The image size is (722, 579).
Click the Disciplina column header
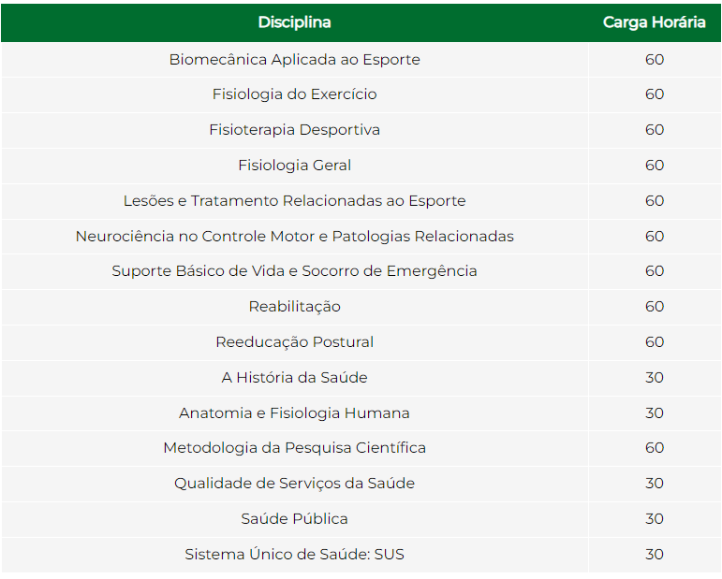pyautogui.click(x=294, y=22)
